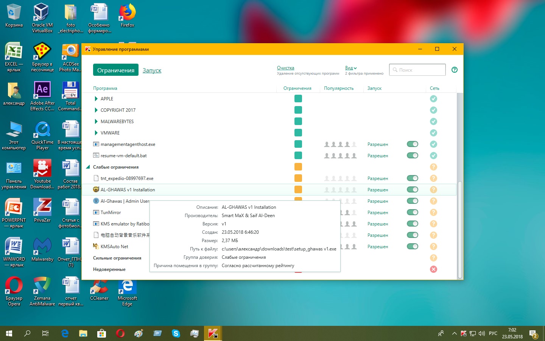Open Firefox desktop shortcut
545x341 pixels.
127,16
